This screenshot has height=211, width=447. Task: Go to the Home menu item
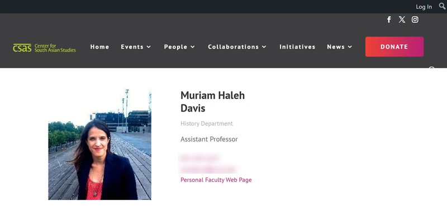coord(100,47)
